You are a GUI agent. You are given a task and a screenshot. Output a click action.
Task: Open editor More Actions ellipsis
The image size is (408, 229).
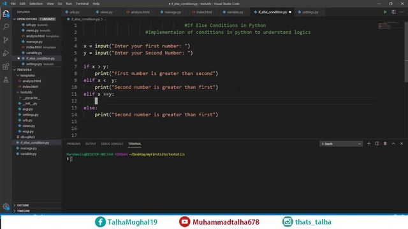(402, 12)
